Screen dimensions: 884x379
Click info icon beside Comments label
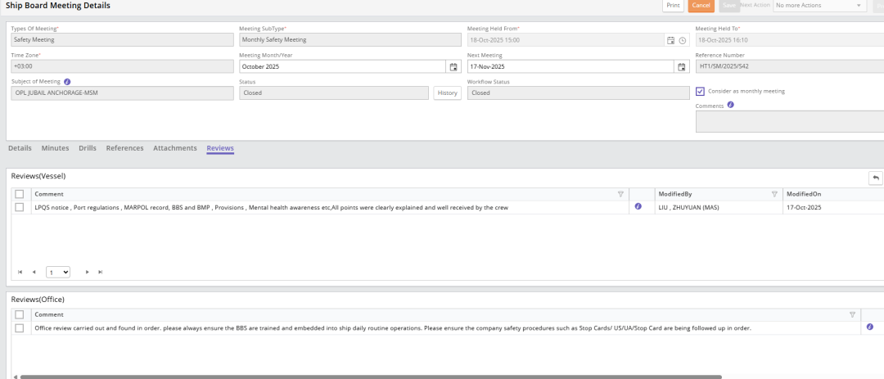pos(730,105)
